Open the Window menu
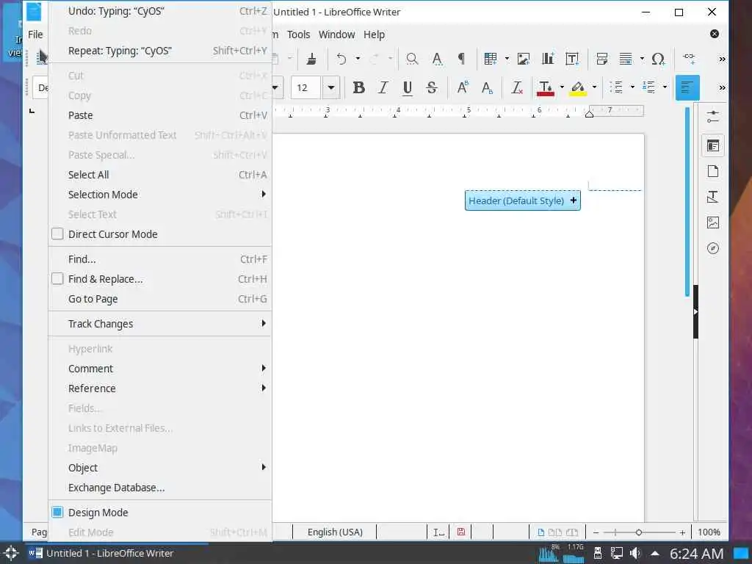Image resolution: width=752 pixels, height=564 pixels. (336, 35)
